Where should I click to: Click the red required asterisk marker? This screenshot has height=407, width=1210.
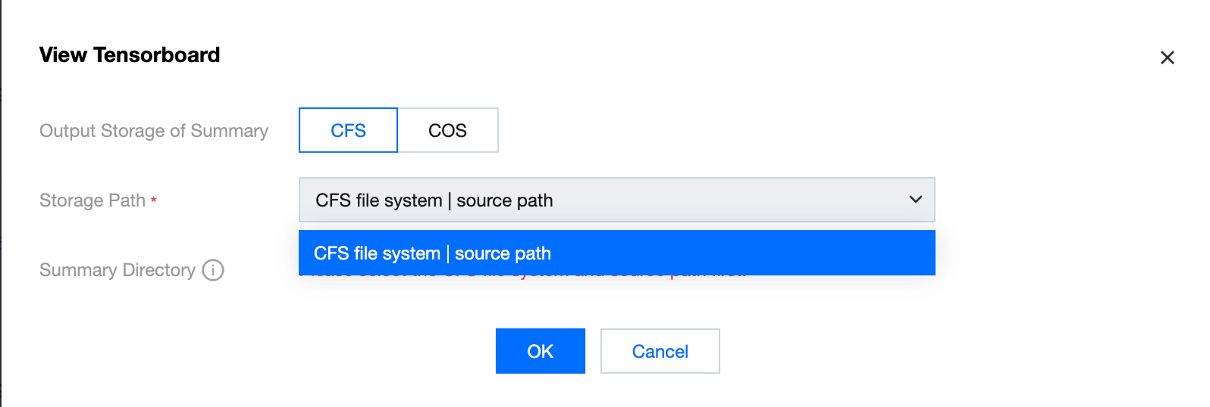153,200
